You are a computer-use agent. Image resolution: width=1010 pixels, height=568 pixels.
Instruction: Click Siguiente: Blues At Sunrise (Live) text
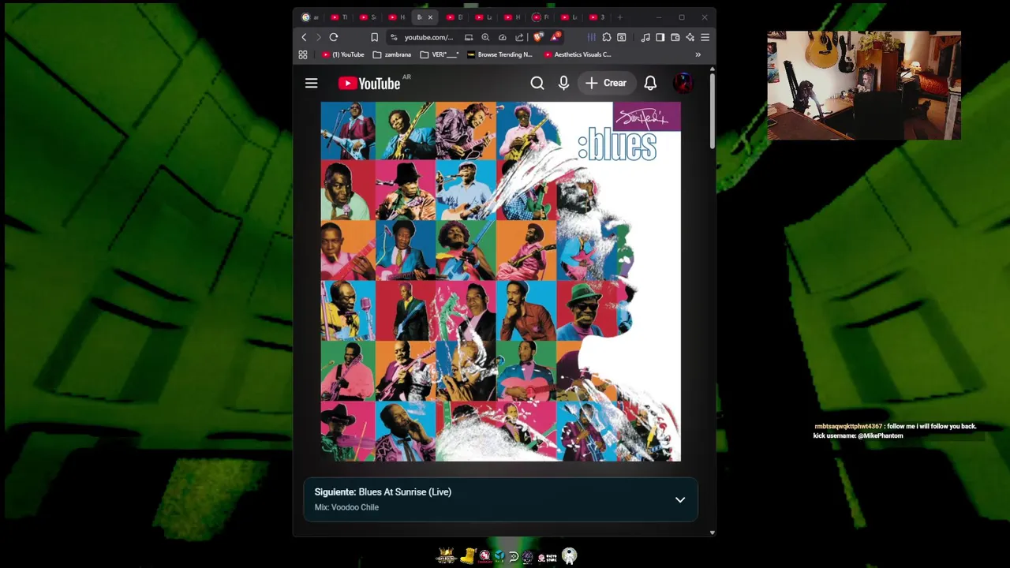383,491
